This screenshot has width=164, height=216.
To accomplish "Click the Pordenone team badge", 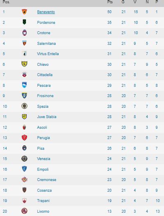I will tap(25, 22).
